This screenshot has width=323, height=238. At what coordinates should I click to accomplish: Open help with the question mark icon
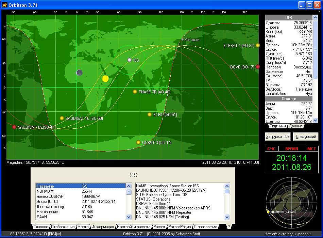coord(229,226)
